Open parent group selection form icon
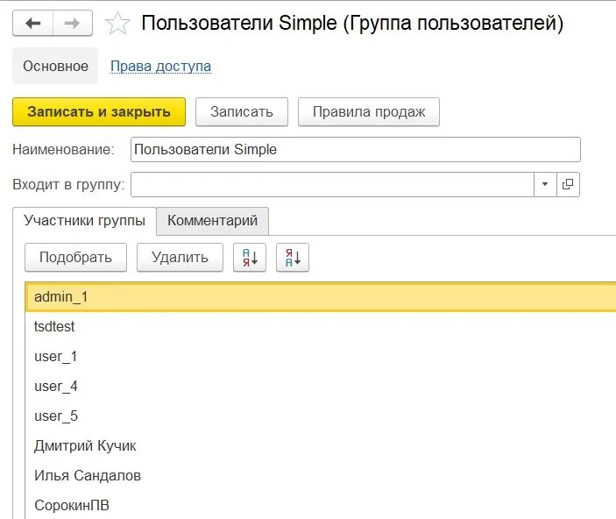616x519 pixels. [568, 184]
